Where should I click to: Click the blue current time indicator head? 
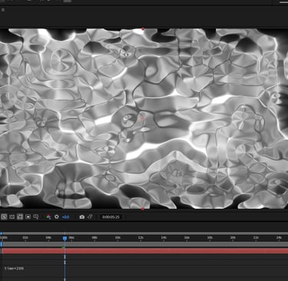coord(65,238)
